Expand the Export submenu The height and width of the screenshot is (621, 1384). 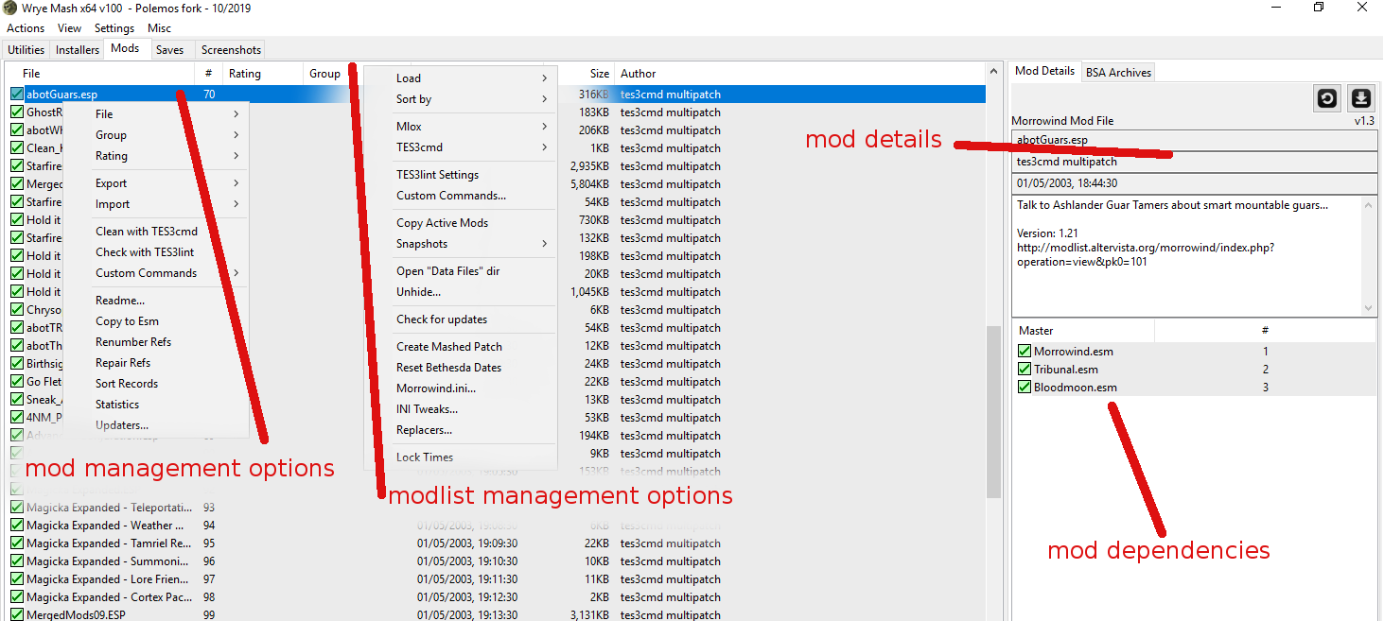pos(156,183)
